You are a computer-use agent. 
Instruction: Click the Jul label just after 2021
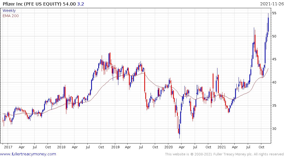click(x=248, y=147)
